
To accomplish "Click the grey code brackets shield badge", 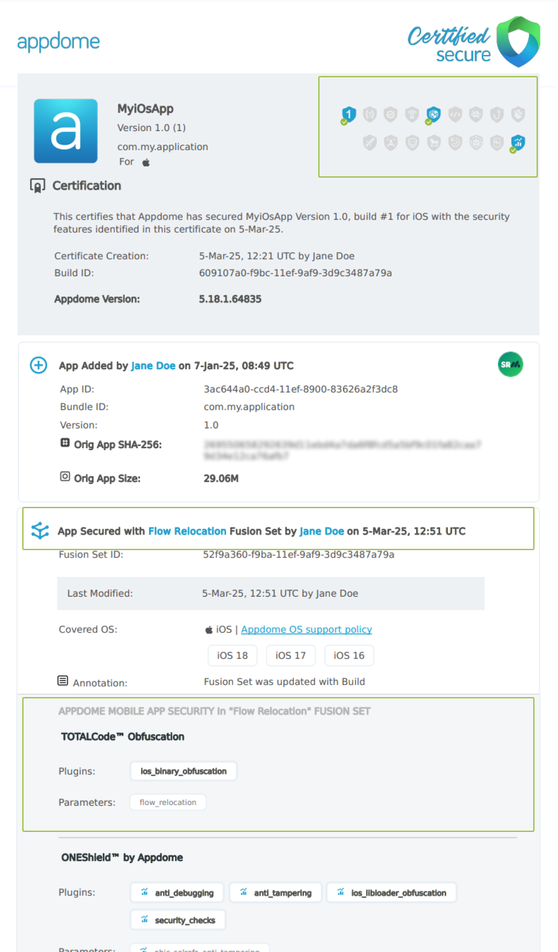I will [x=455, y=114].
